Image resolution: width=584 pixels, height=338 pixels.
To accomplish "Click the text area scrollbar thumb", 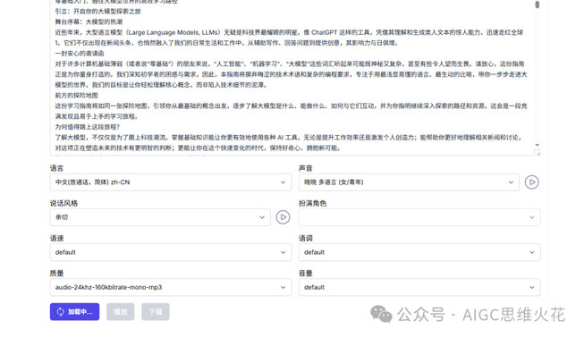I will 537,4.
